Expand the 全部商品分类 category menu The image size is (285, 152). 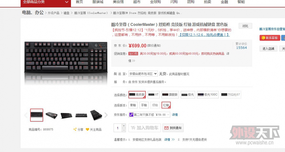pyautogui.click(x=46, y=2)
